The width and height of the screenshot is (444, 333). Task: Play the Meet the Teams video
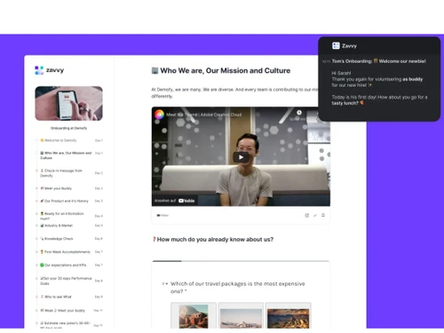(x=241, y=157)
